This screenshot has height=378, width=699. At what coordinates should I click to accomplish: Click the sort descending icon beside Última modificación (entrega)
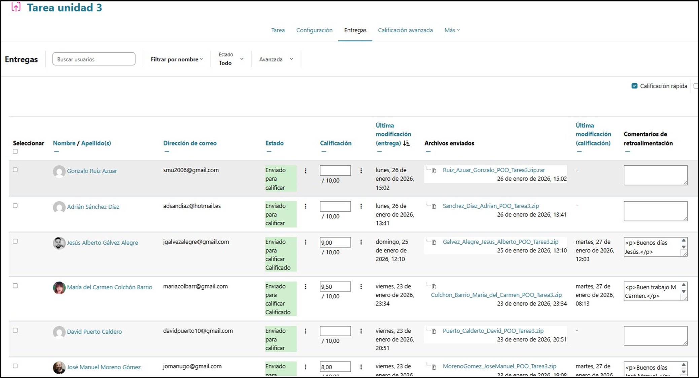tap(407, 143)
